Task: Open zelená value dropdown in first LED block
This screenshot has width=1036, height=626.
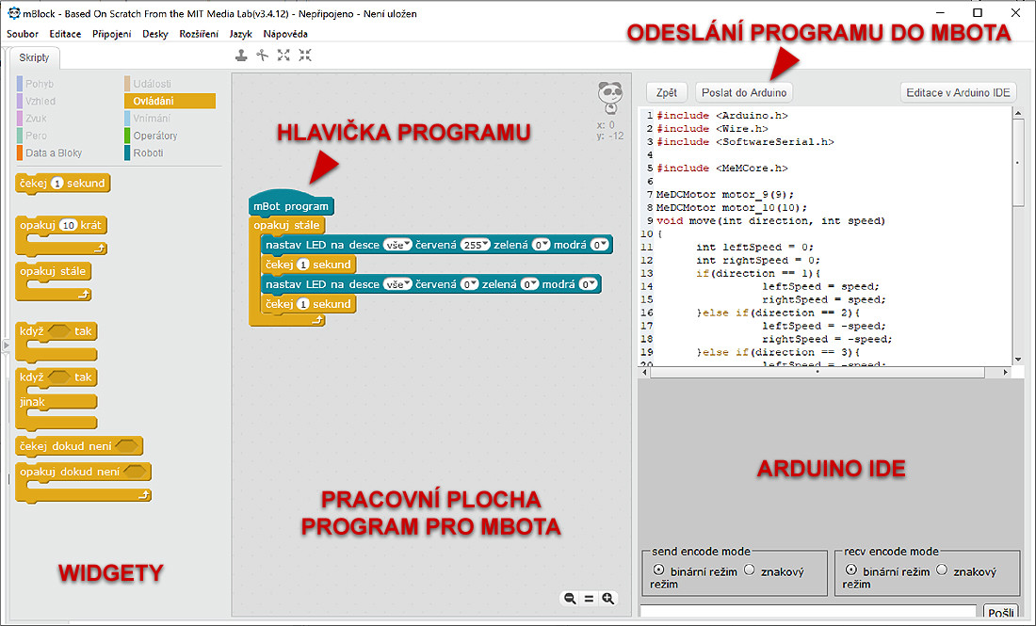Action: [x=542, y=245]
